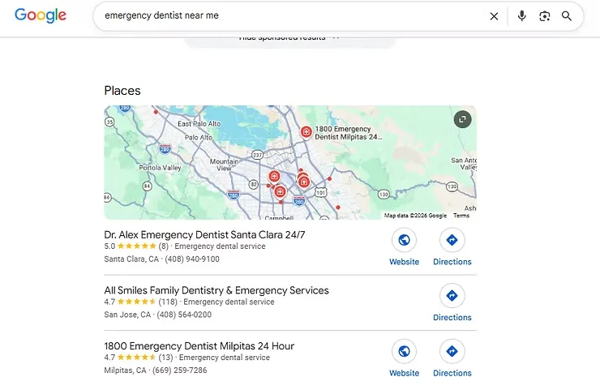600x390 pixels.
Task: Click the (13) reviews count for 1800 Emergency
Action: point(165,358)
